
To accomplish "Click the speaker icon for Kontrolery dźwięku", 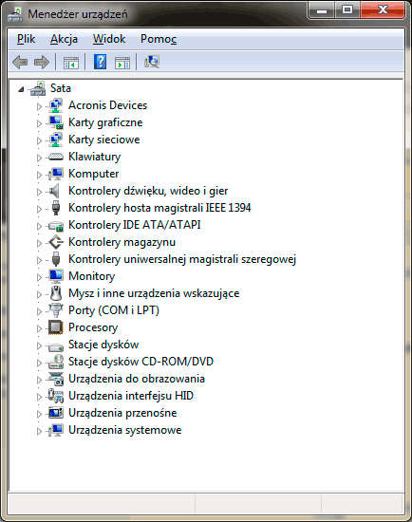I will [x=54, y=191].
